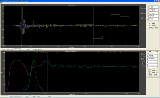Viewport: 160px width, 98px height.
Task: Click the Calc All button
Action: tap(49, 96)
